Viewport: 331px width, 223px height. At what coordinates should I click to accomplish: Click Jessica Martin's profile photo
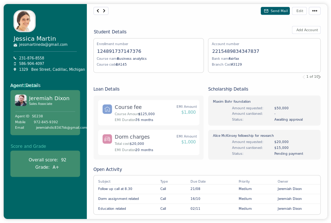[x=25, y=21]
